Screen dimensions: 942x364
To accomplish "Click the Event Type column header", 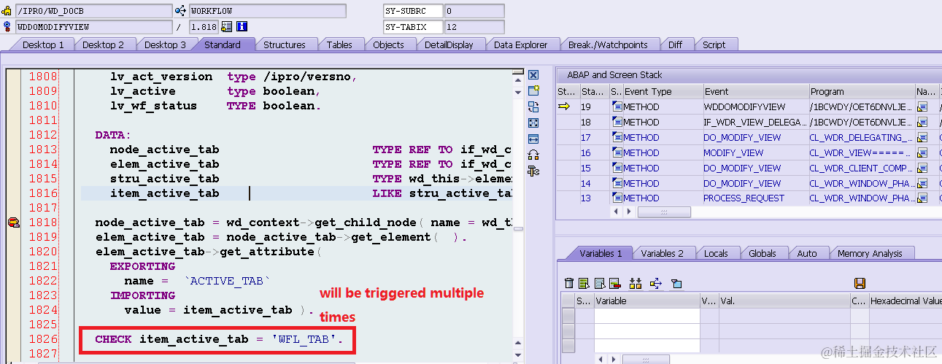I will pyautogui.click(x=662, y=91).
